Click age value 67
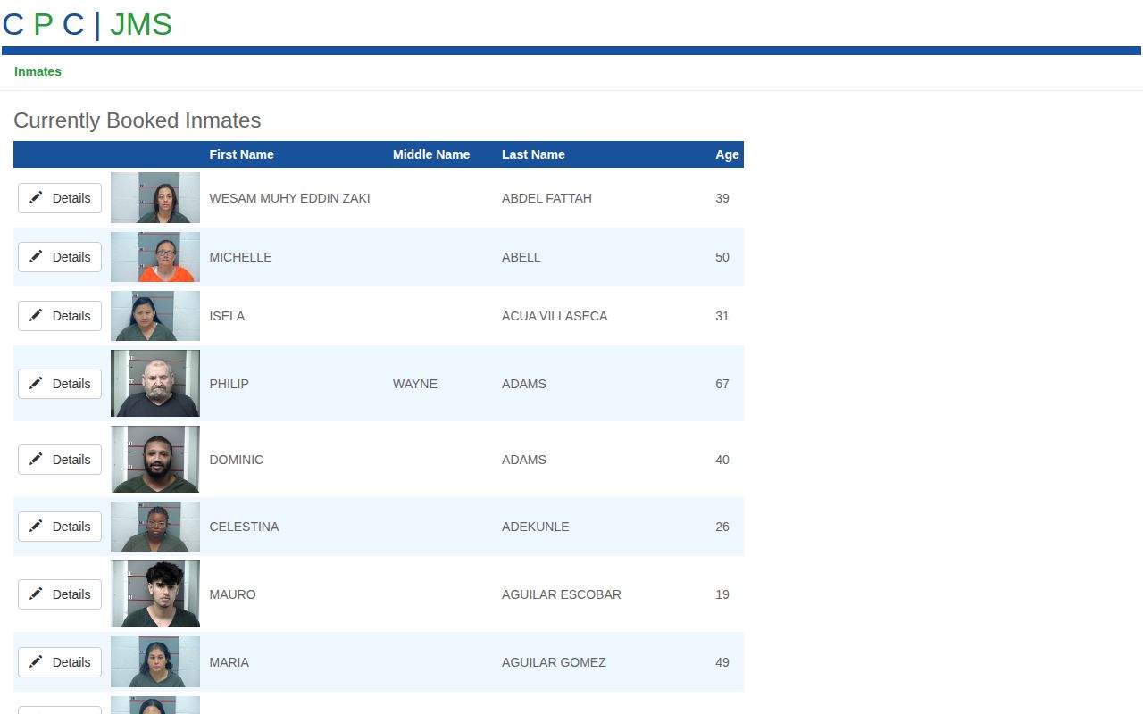This screenshot has width=1143, height=714. coord(722,384)
